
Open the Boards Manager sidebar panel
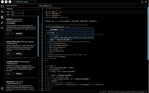pyautogui.click(x=2, y=12)
